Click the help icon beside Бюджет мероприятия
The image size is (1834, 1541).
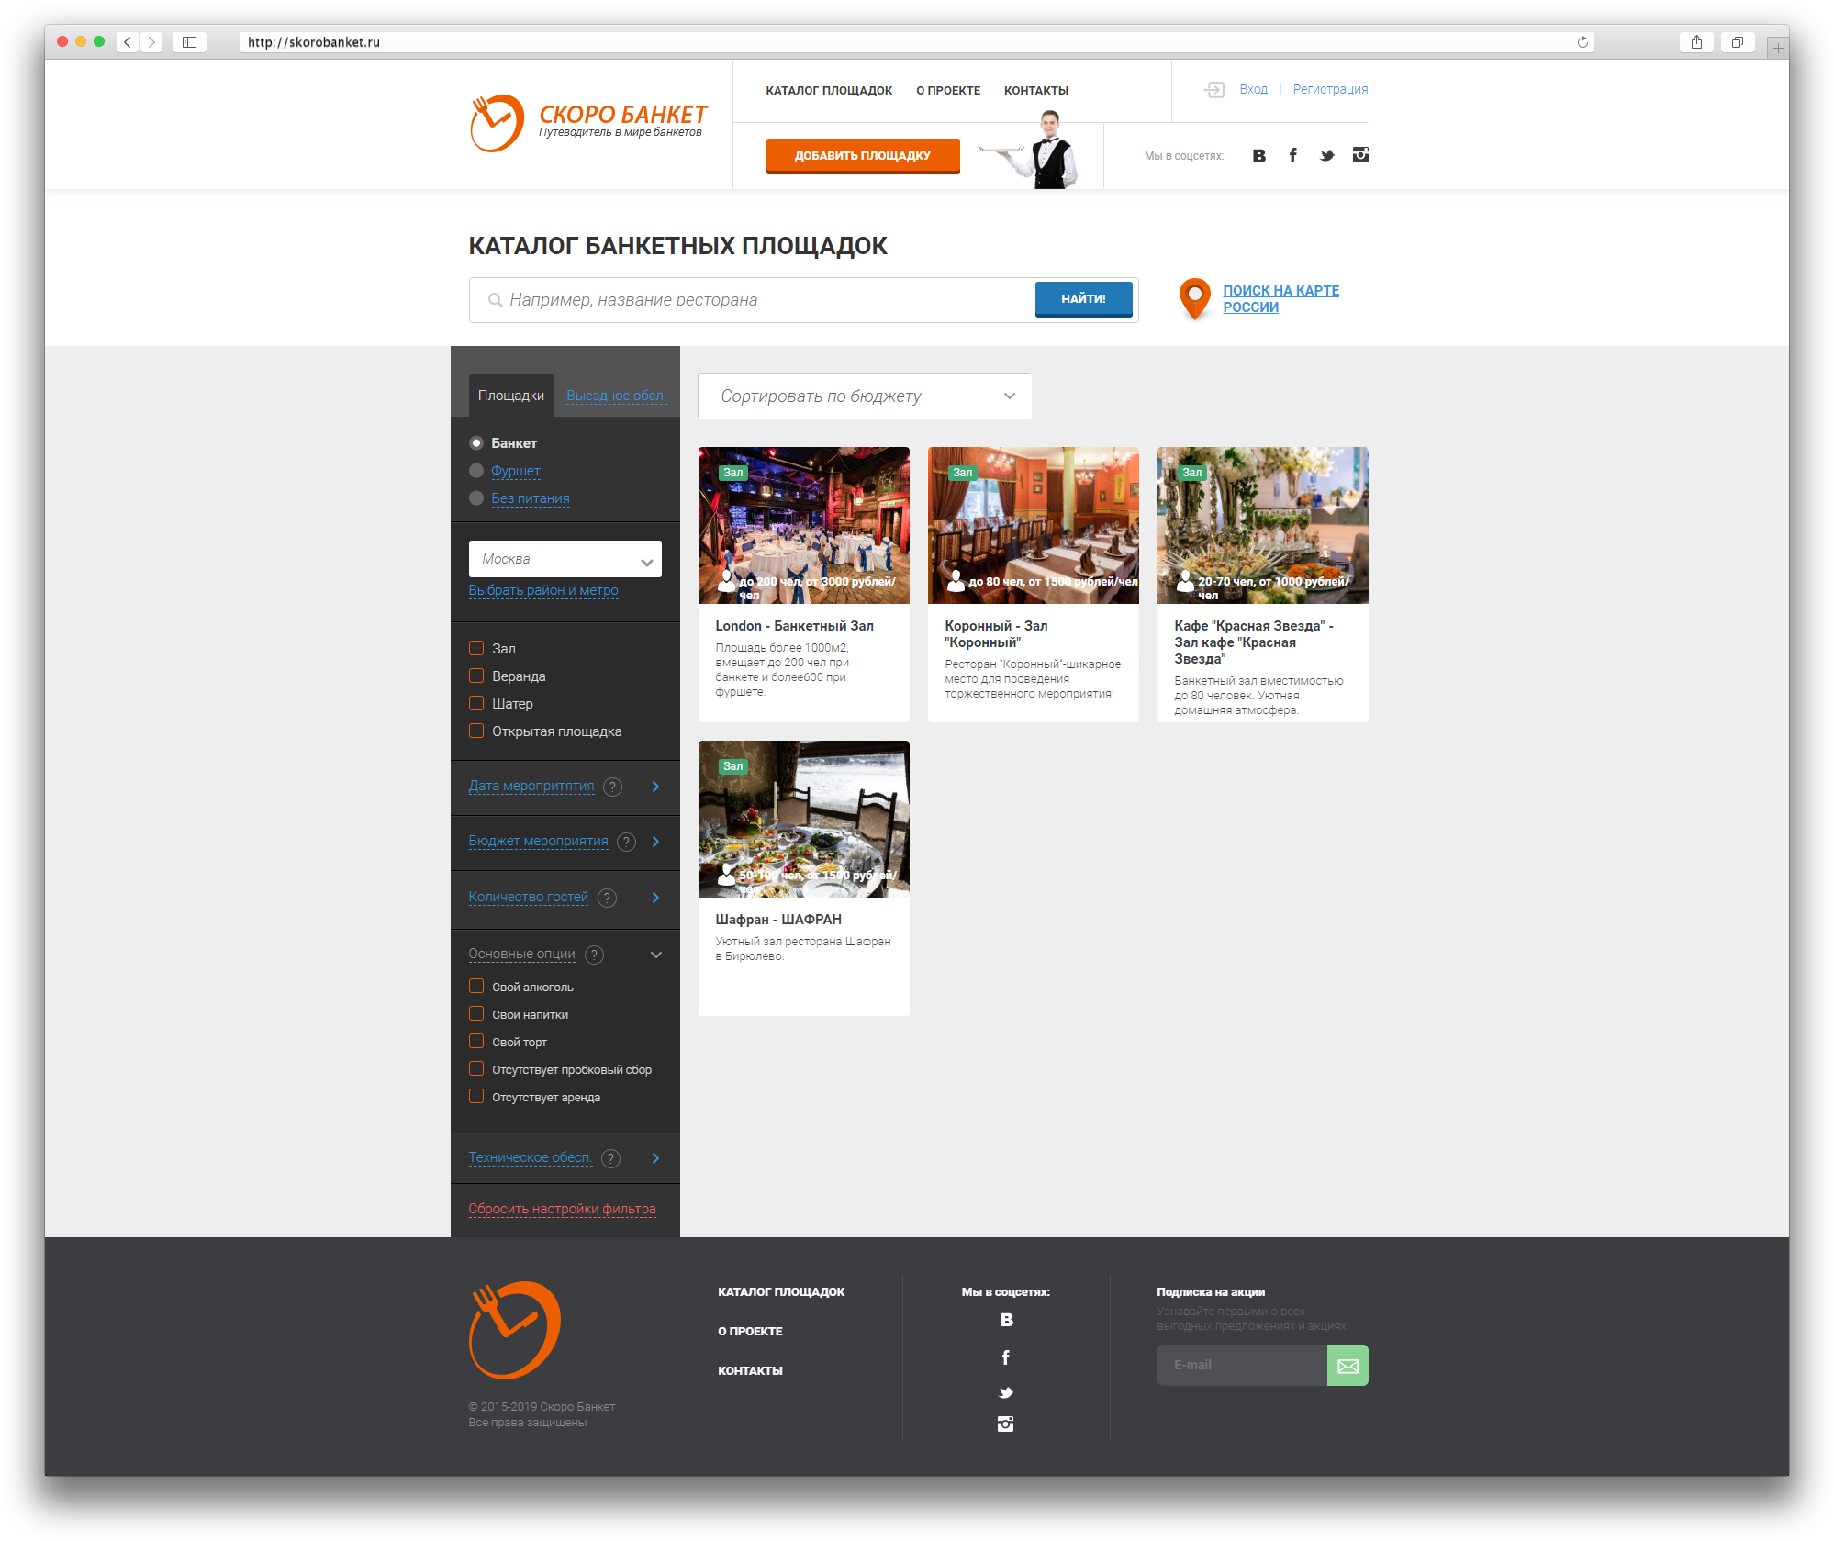[627, 843]
